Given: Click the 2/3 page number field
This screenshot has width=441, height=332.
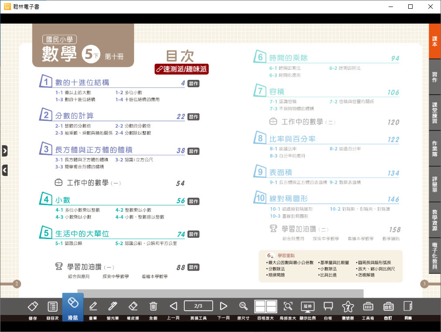Looking at the screenshot, I should (x=199, y=306).
